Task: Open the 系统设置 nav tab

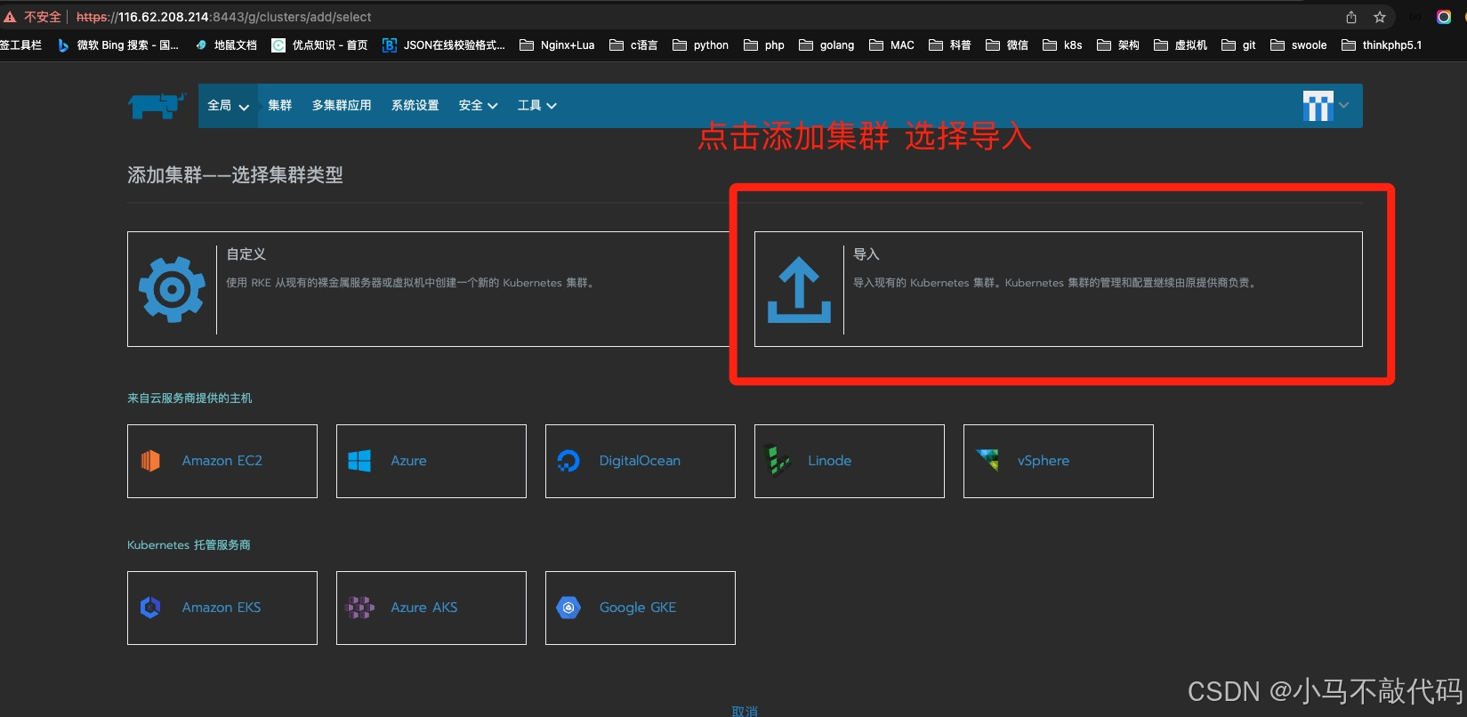Action: (x=415, y=106)
